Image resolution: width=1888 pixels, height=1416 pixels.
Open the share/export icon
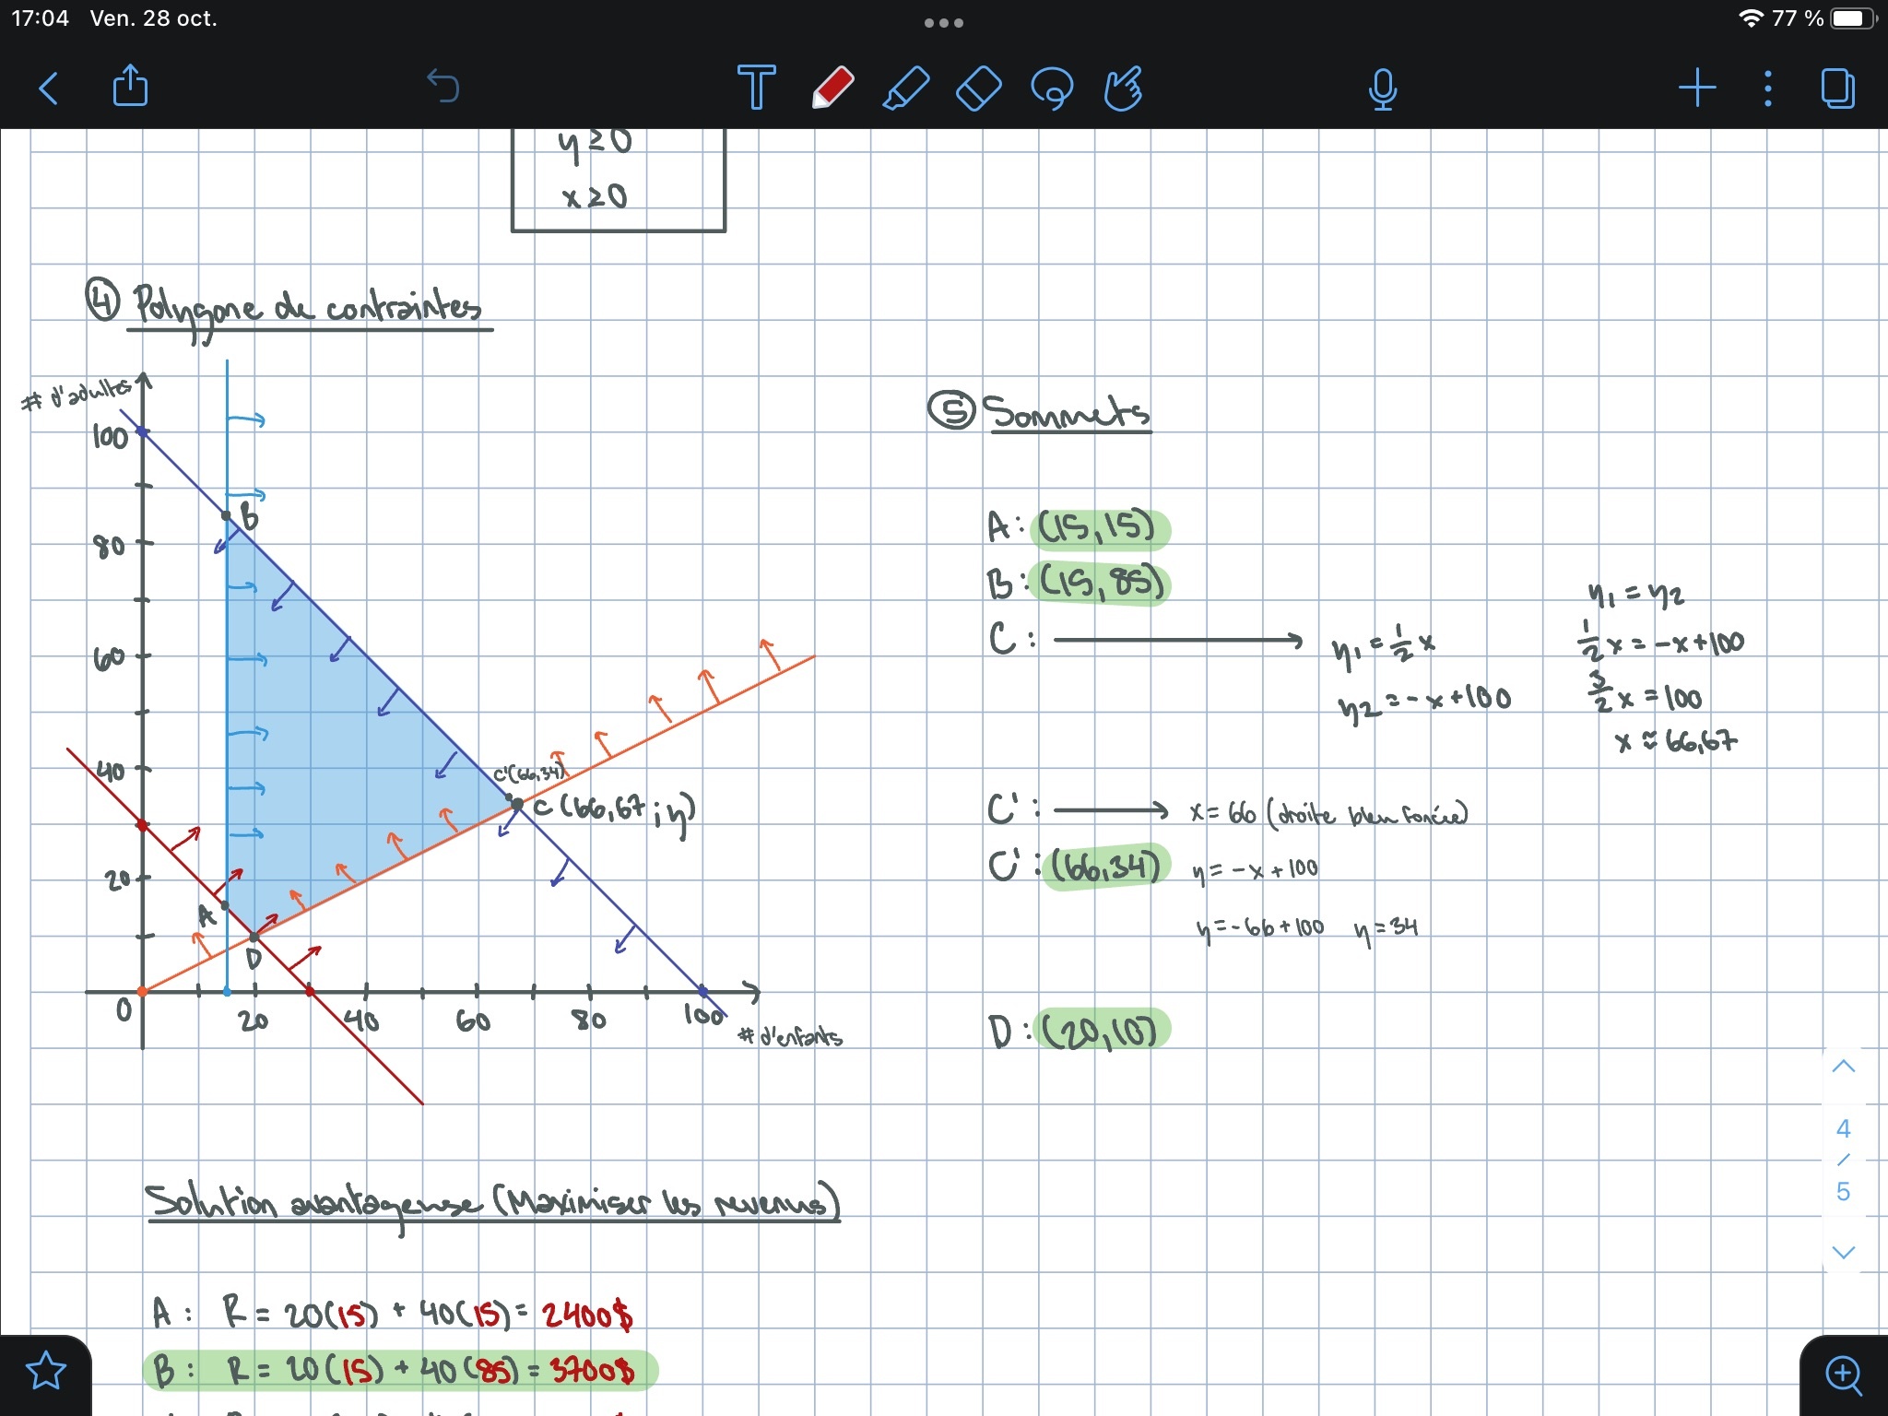tap(130, 87)
